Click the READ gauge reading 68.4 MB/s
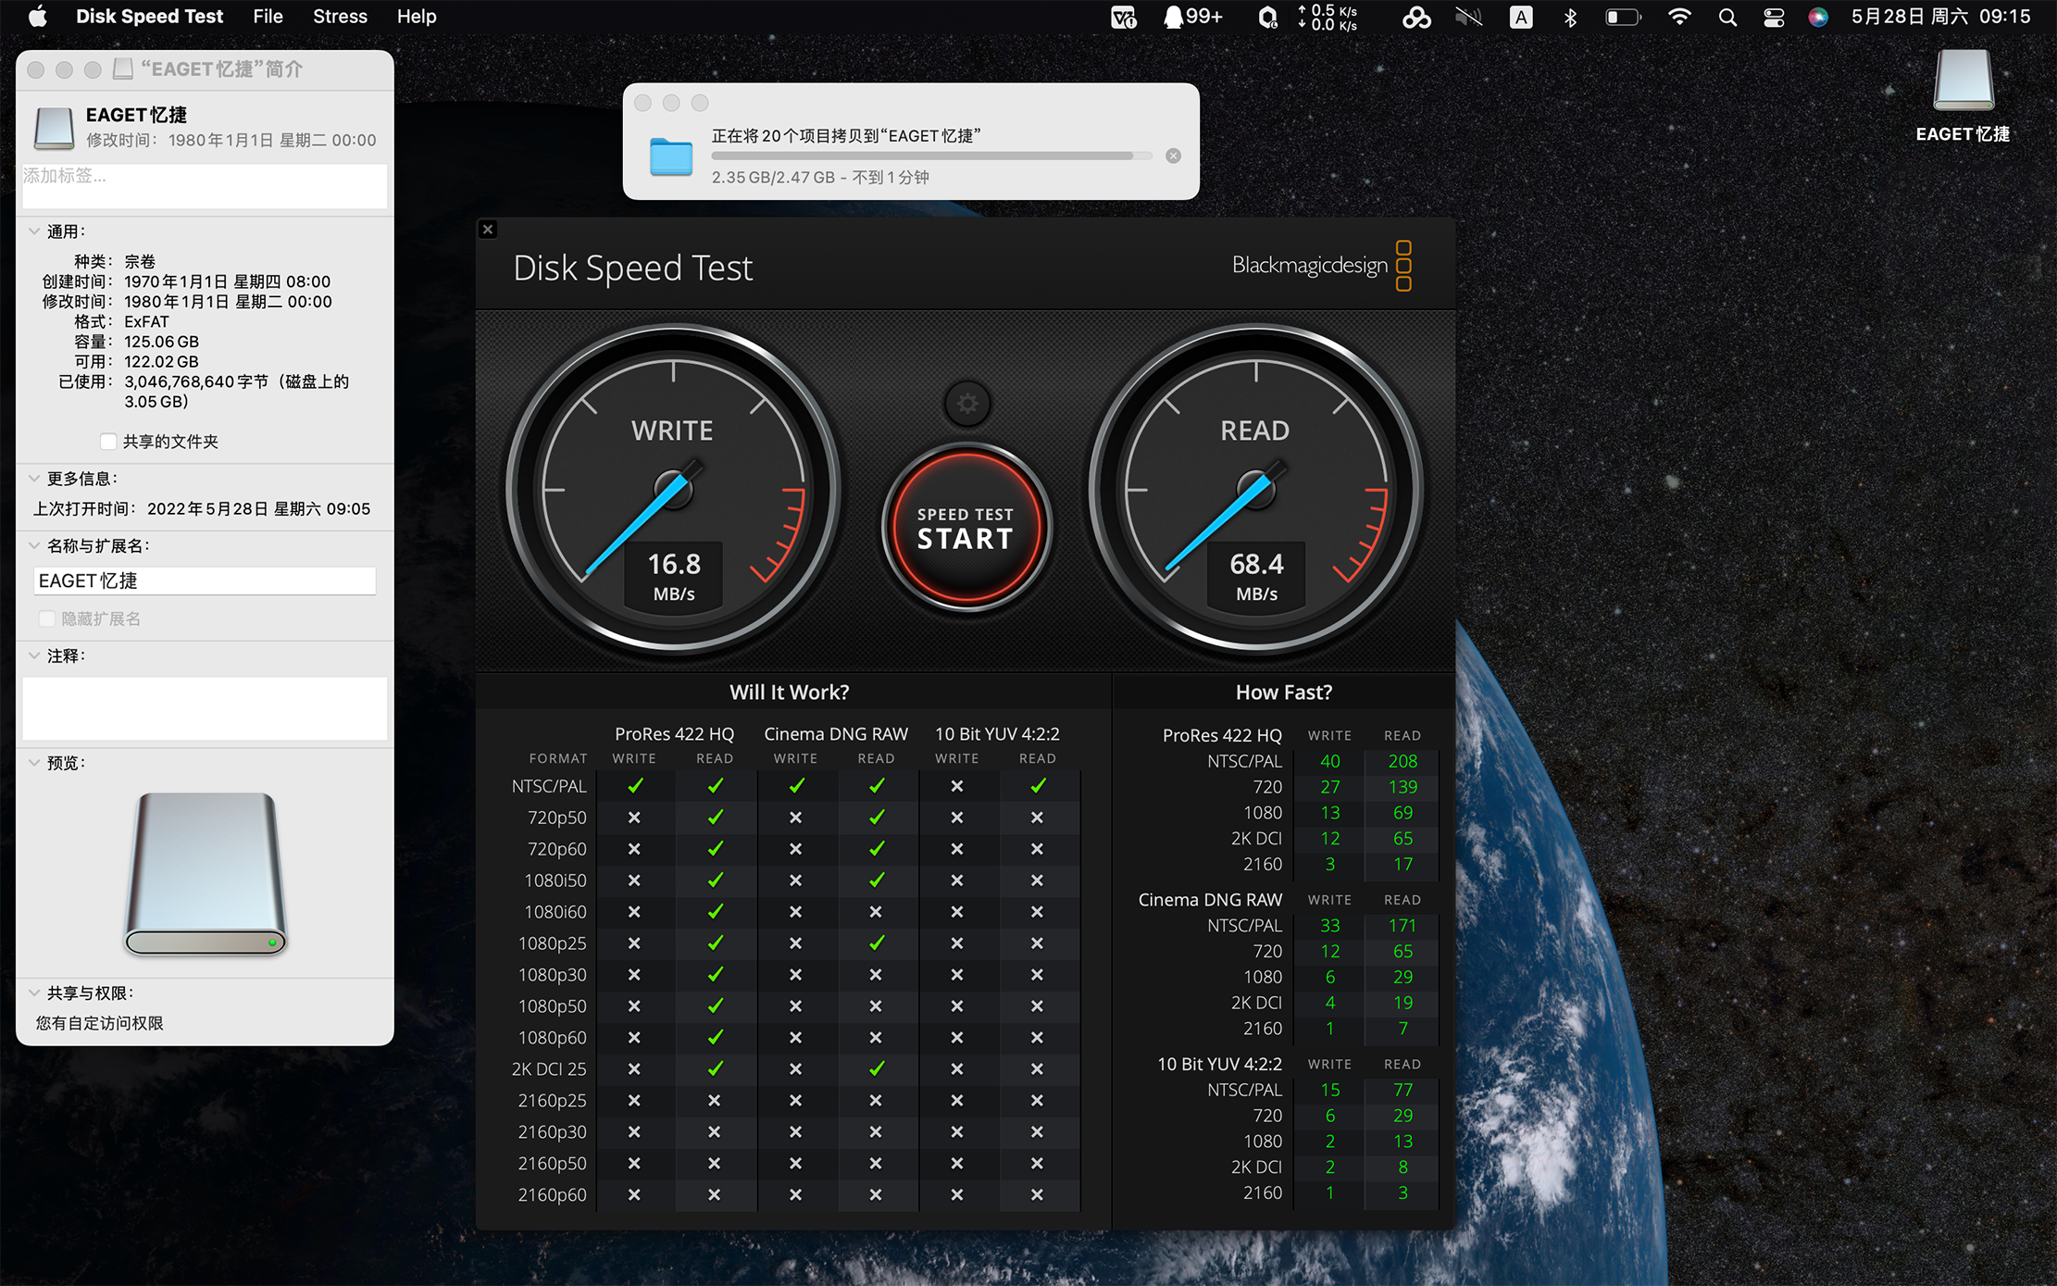Image resolution: width=2057 pixels, height=1286 pixels. (1255, 490)
